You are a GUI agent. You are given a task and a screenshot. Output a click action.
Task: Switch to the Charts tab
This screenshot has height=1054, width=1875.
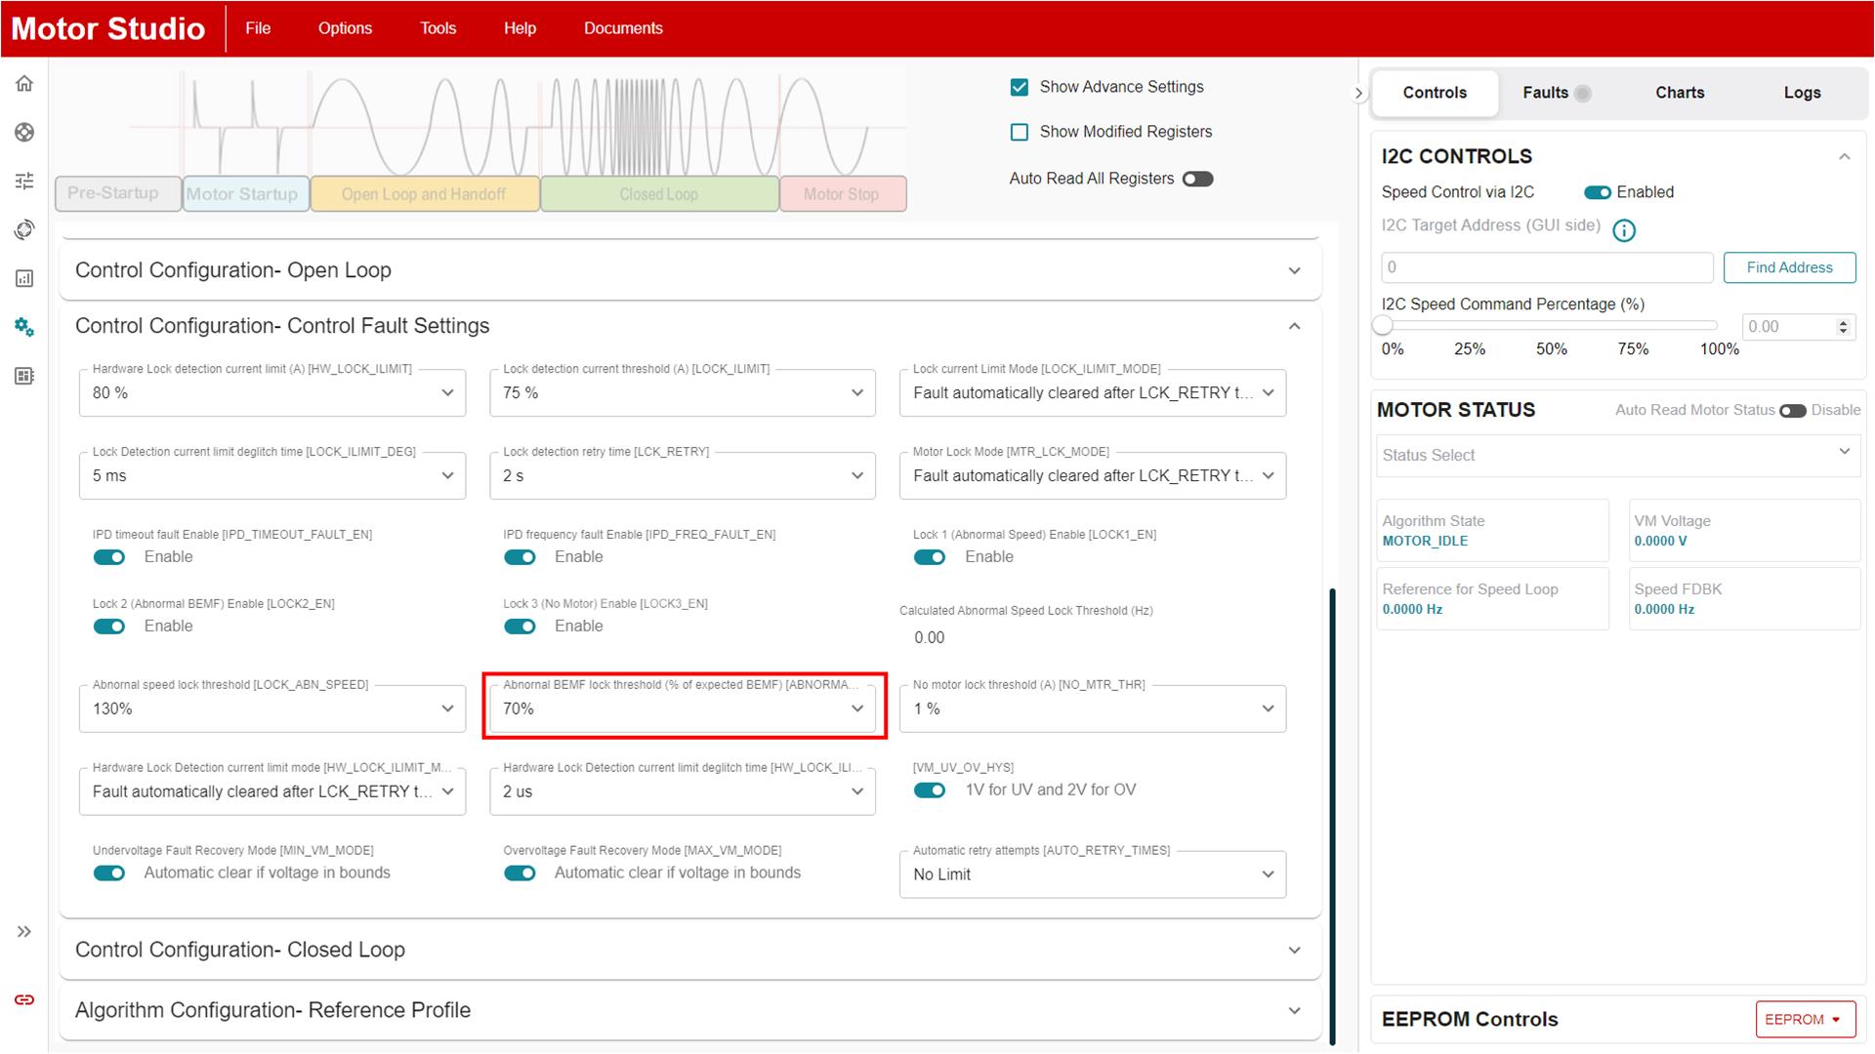(1680, 93)
